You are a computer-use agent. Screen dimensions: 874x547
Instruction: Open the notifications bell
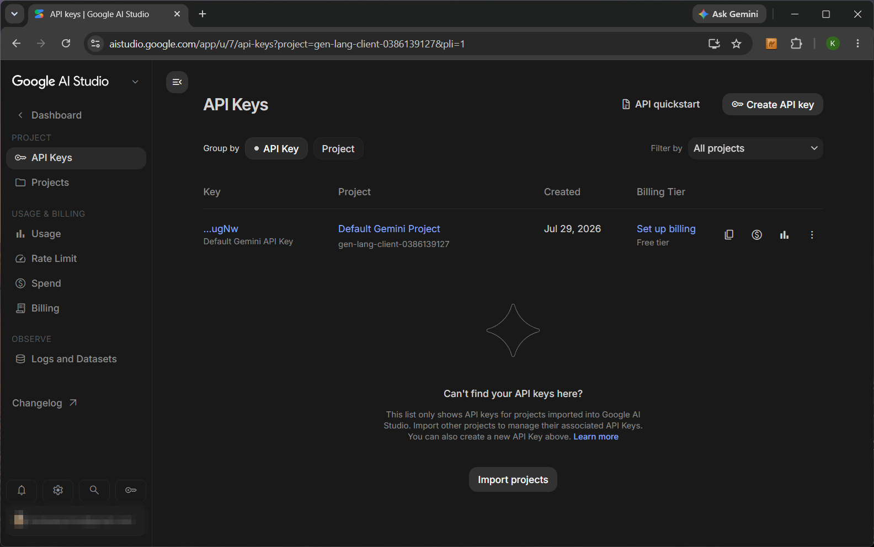click(22, 490)
